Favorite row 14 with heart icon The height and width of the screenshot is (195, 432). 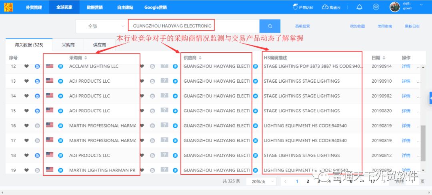(x=26, y=96)
